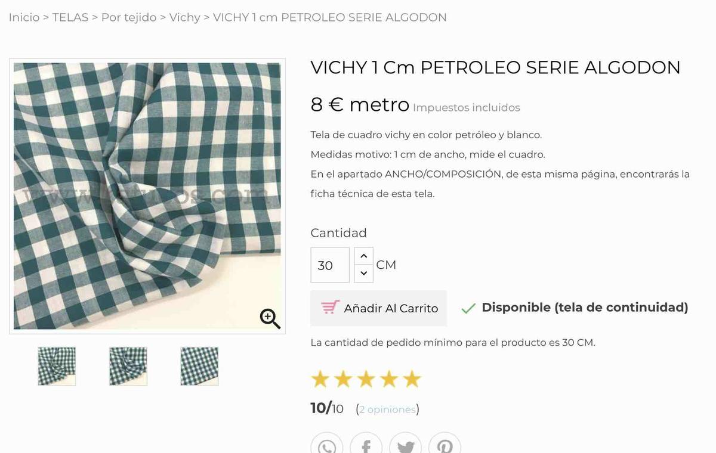Open Por tejido breadcrumb category
The image size is (716, 453).
pyautogui.click(x=129, y=17)
